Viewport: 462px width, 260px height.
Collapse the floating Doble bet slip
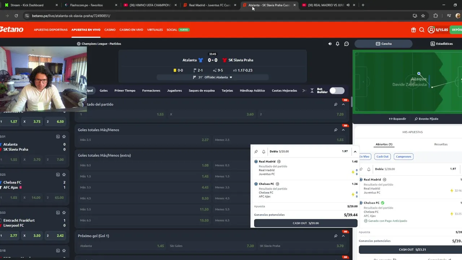click(355, 152)
